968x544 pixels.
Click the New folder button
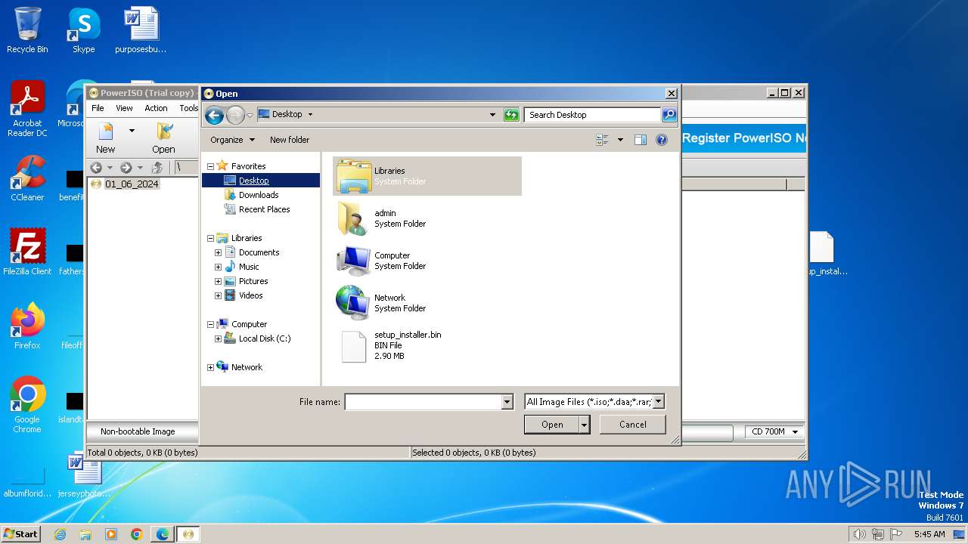pos(290,140)
